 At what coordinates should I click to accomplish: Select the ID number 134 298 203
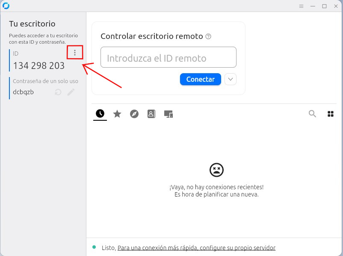pyautogui.click(x=39, y=65)
